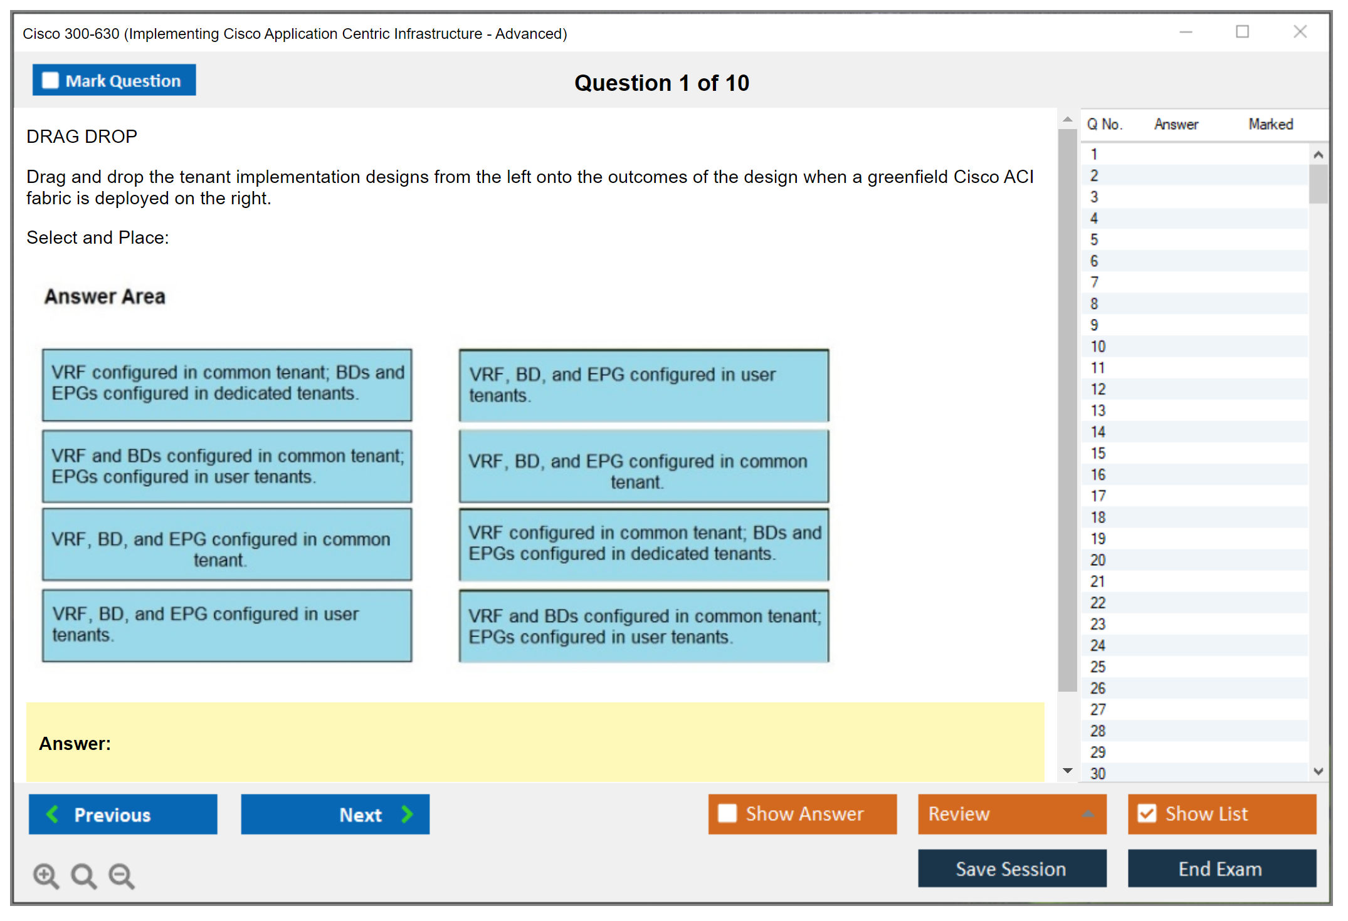The image size is (1348, 921).
Task: Select question 10 in the list
Action: point(1098,346)
